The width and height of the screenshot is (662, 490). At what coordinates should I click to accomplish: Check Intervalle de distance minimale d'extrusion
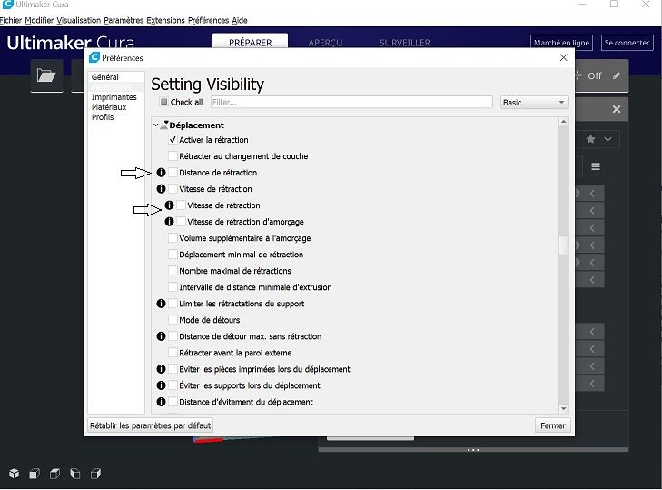[x=173, y=287]
